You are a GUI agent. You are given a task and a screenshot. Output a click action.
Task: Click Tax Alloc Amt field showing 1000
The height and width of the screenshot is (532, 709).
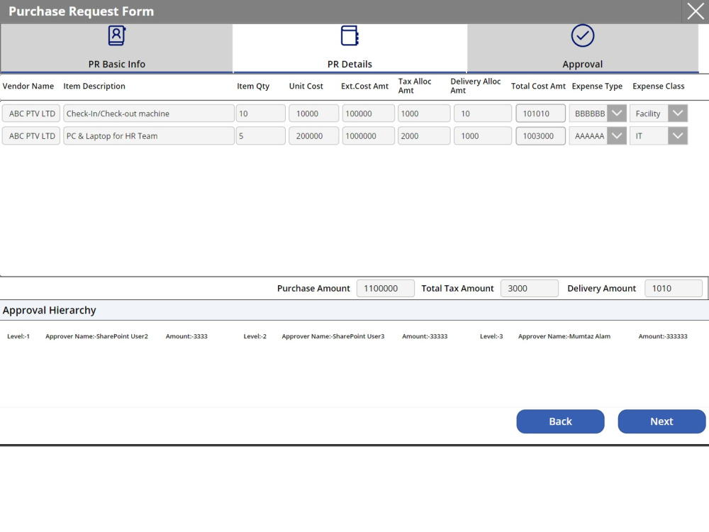point(424,113)
